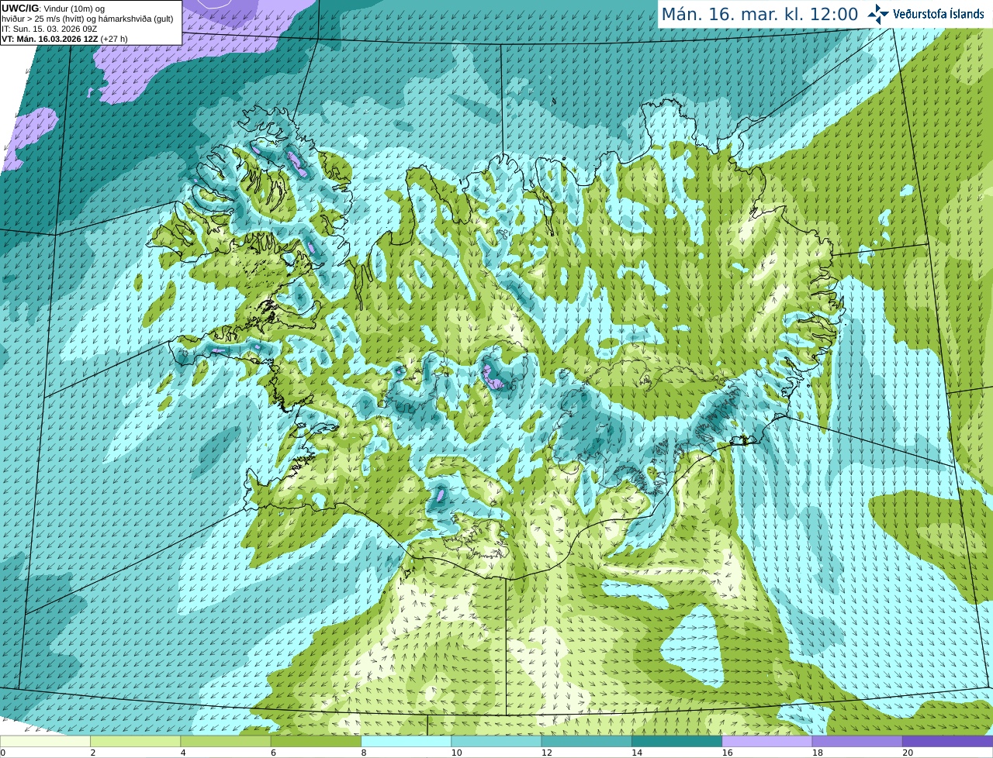Pick the light cyan 8–10 m/s swatch
The image size is (993, 758).
point(406,741)
